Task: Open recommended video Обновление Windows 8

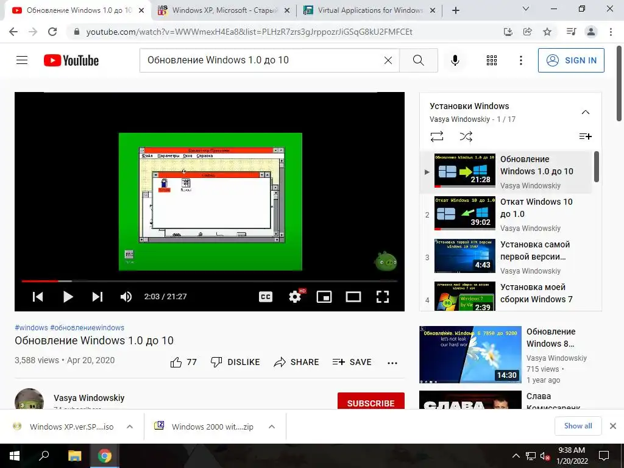Action: (x=510, y=355)
